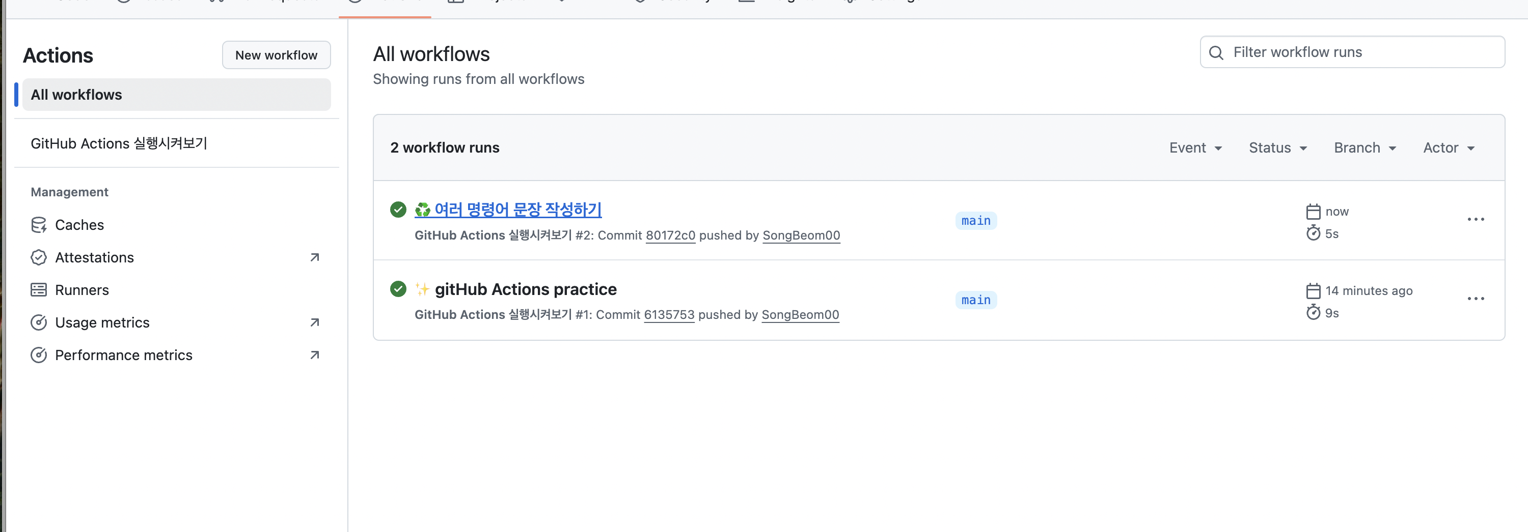Click the Usage metrics gauge icon
Screen dimensions: 1528x532
coord(39,323)
